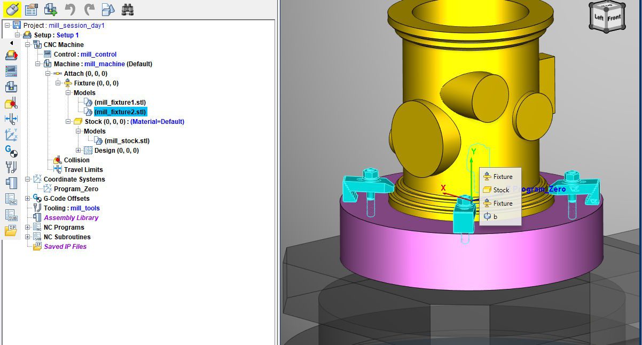Select mill_fixture1.stl in the project tree
The height and width of the screenshot is (345, 642).
(120, 103)
